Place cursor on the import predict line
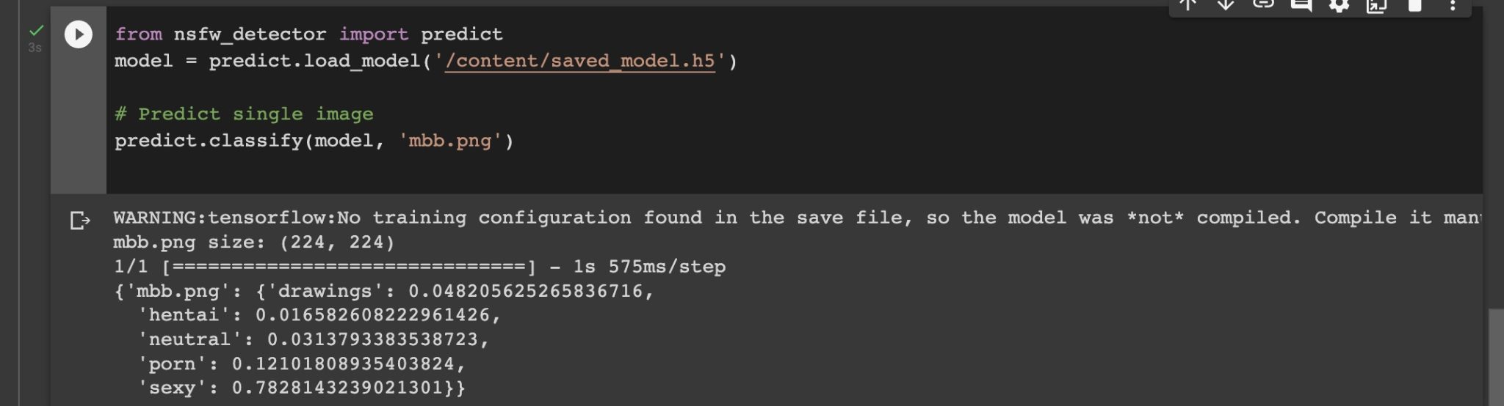The height and width of the screenshot is (406, 1504). tap(308, 34)
